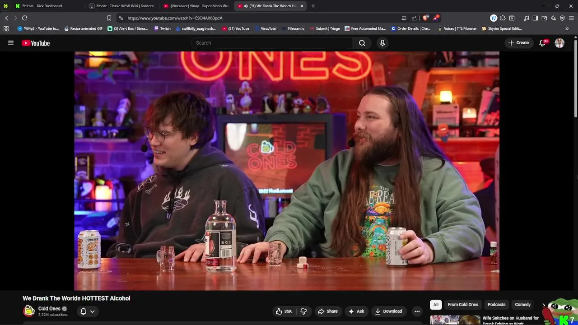Open the bookmarks bar apps grid icon
578x325 pixels.
click(x=6, y=28)
